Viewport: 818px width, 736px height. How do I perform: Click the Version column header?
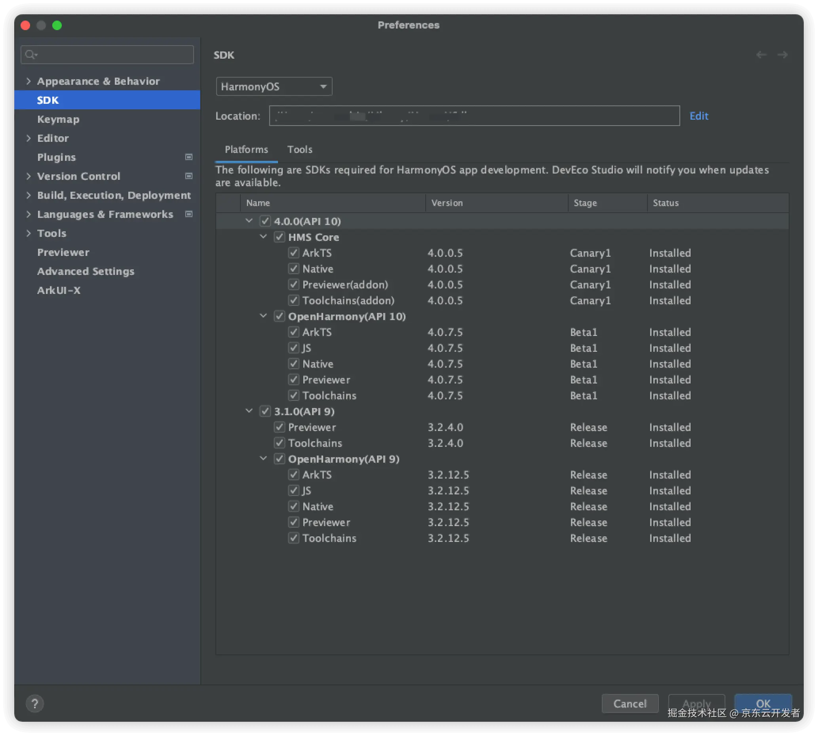point(447,203)
